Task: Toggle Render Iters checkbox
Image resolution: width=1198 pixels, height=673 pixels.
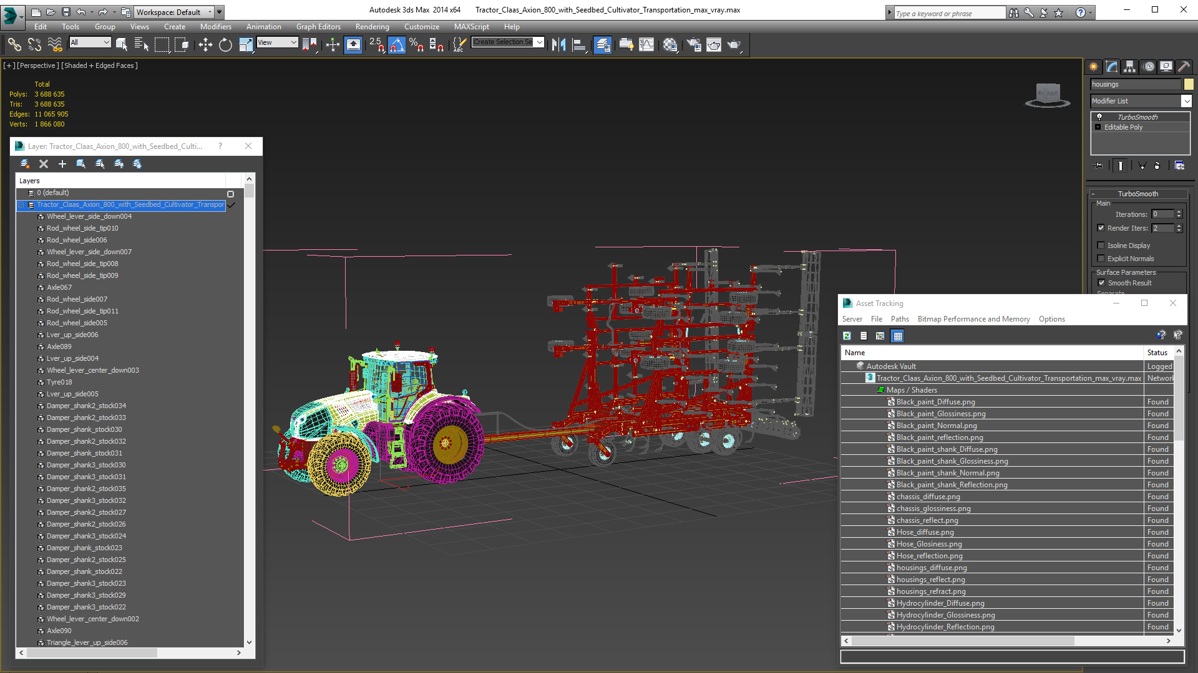Action: (x=1101, y=228)
